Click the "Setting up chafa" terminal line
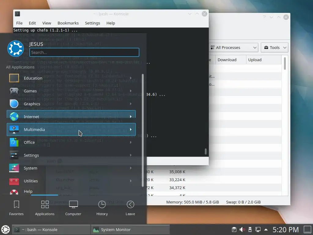The height and width of the screenshot is (235, 313). (45, 30)
